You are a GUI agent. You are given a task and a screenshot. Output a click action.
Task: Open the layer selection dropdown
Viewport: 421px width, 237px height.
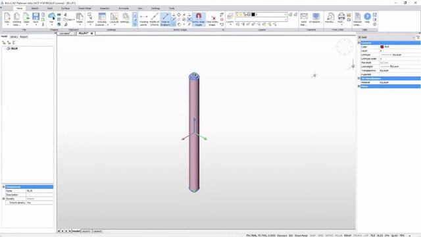click(x=285, y=14)
